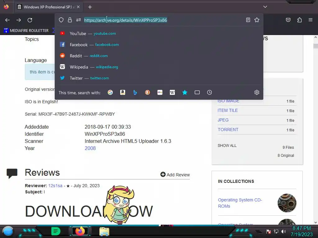Click the Addeddate value 2018-09-17 00:39:33
The height and width of the screenshot is (238, 318).
108,127
